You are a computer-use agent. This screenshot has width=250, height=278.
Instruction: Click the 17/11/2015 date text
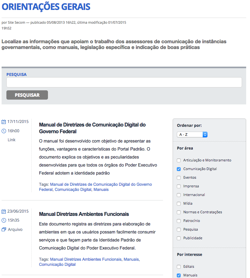click(18, 122)
